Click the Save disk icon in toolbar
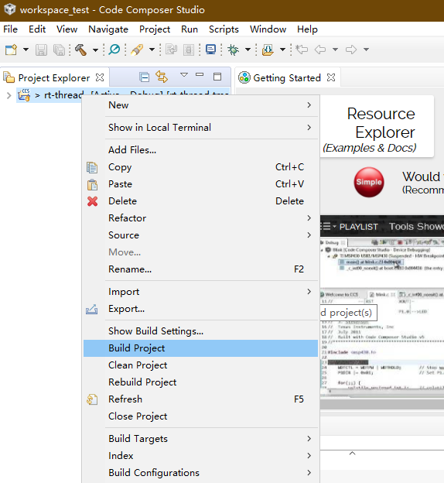This screenshot has width=444, height=483. 41,50
